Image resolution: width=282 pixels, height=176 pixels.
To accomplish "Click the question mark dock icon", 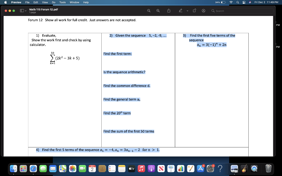I will pos(220,169).
